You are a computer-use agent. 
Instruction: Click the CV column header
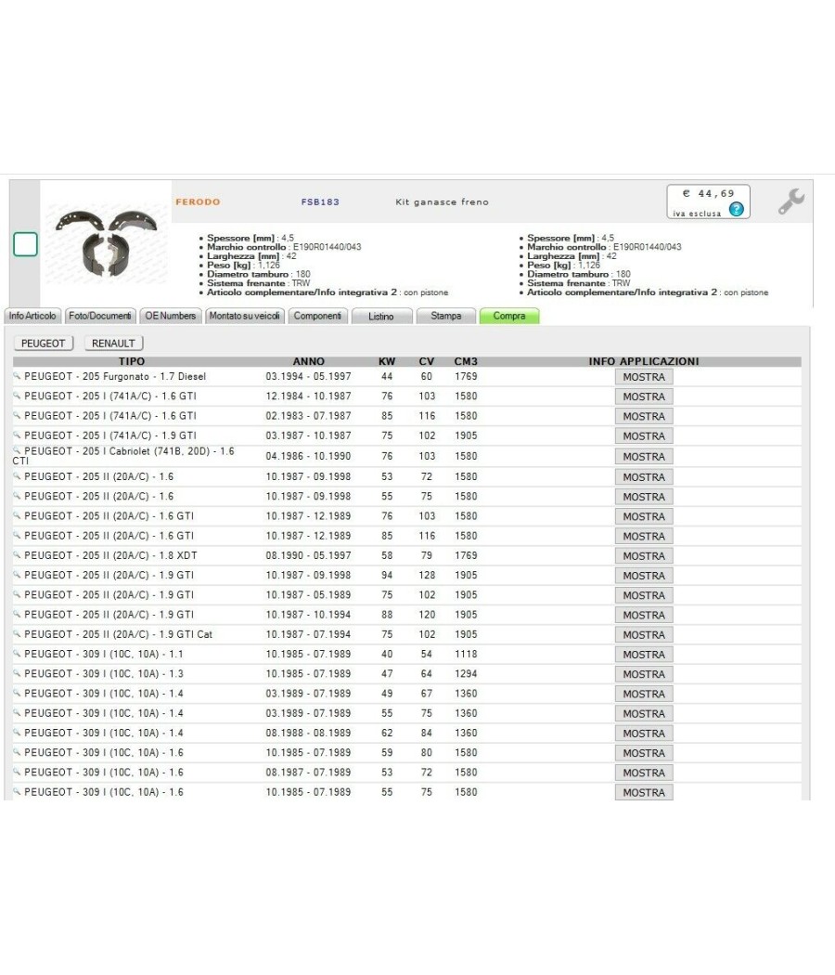pyautogui.click(x=426, y=361)
